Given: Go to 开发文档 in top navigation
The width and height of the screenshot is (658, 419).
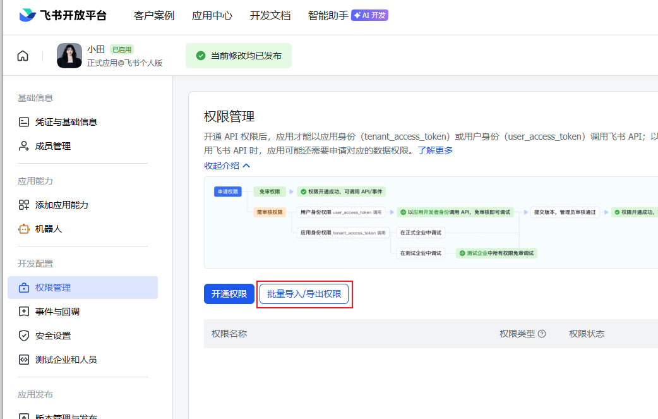Looking at the screenshot, I should [x=270, y=15].
